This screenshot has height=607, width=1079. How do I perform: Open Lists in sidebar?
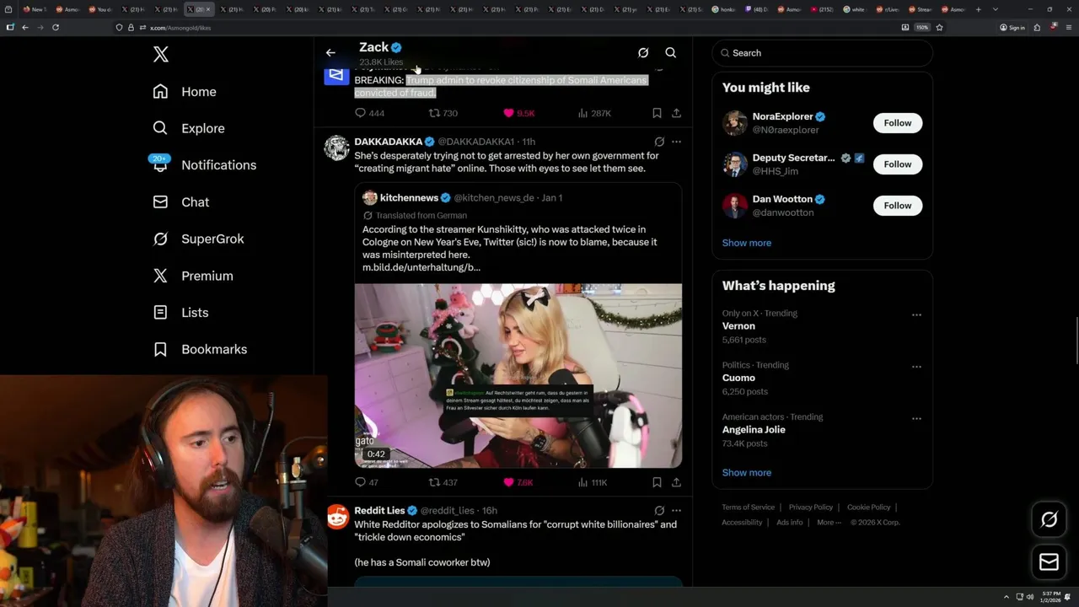(x=180, y=313)
